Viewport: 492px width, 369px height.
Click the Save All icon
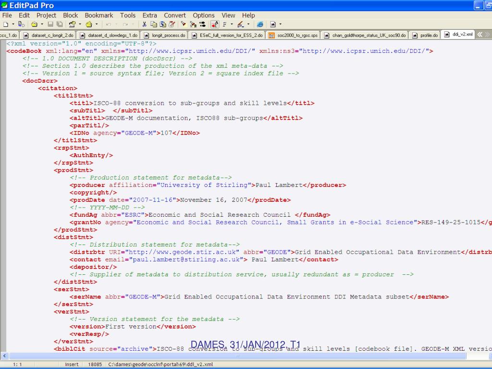[x=60, y=24]
